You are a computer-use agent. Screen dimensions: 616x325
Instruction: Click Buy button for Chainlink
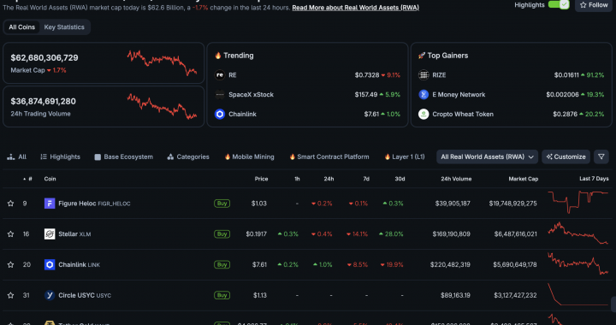(222, 264)
